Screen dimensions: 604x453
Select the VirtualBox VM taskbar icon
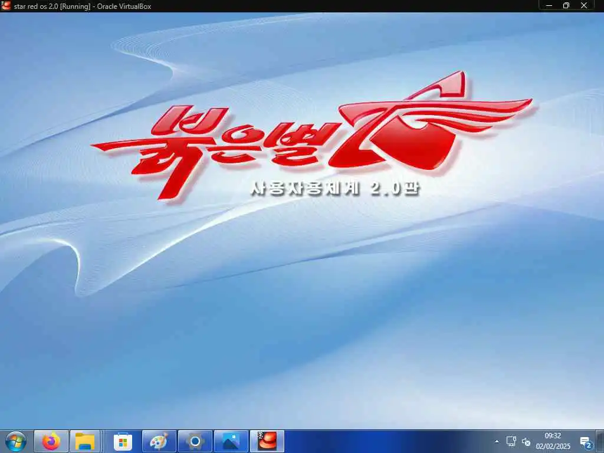pos(267,441)
